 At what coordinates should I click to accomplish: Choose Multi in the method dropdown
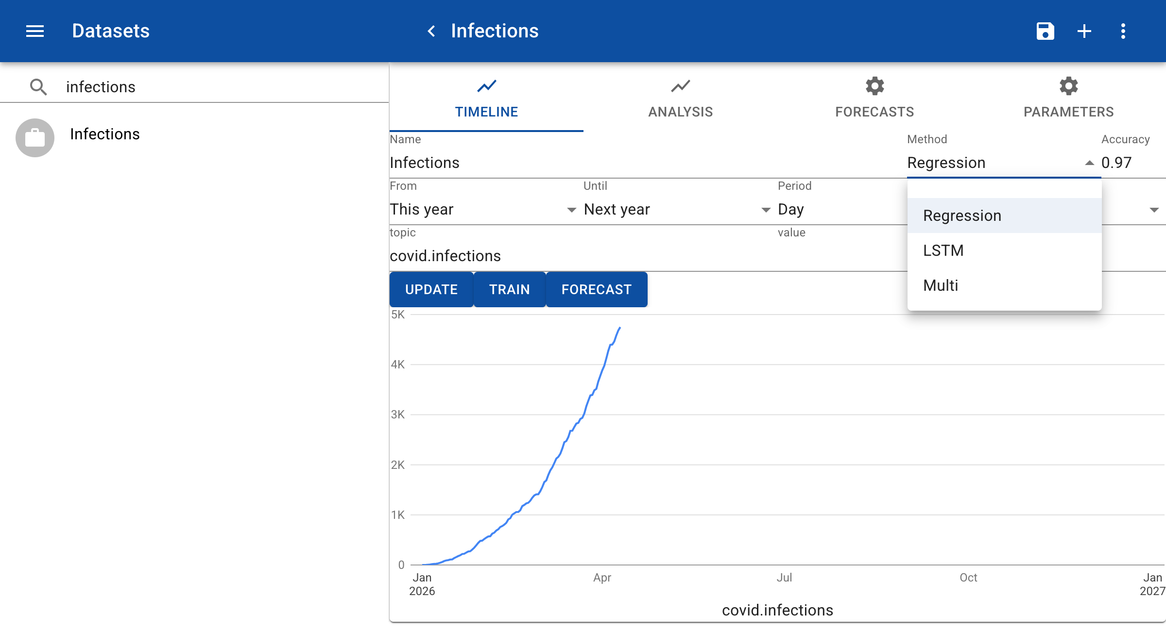click(941, 285)
